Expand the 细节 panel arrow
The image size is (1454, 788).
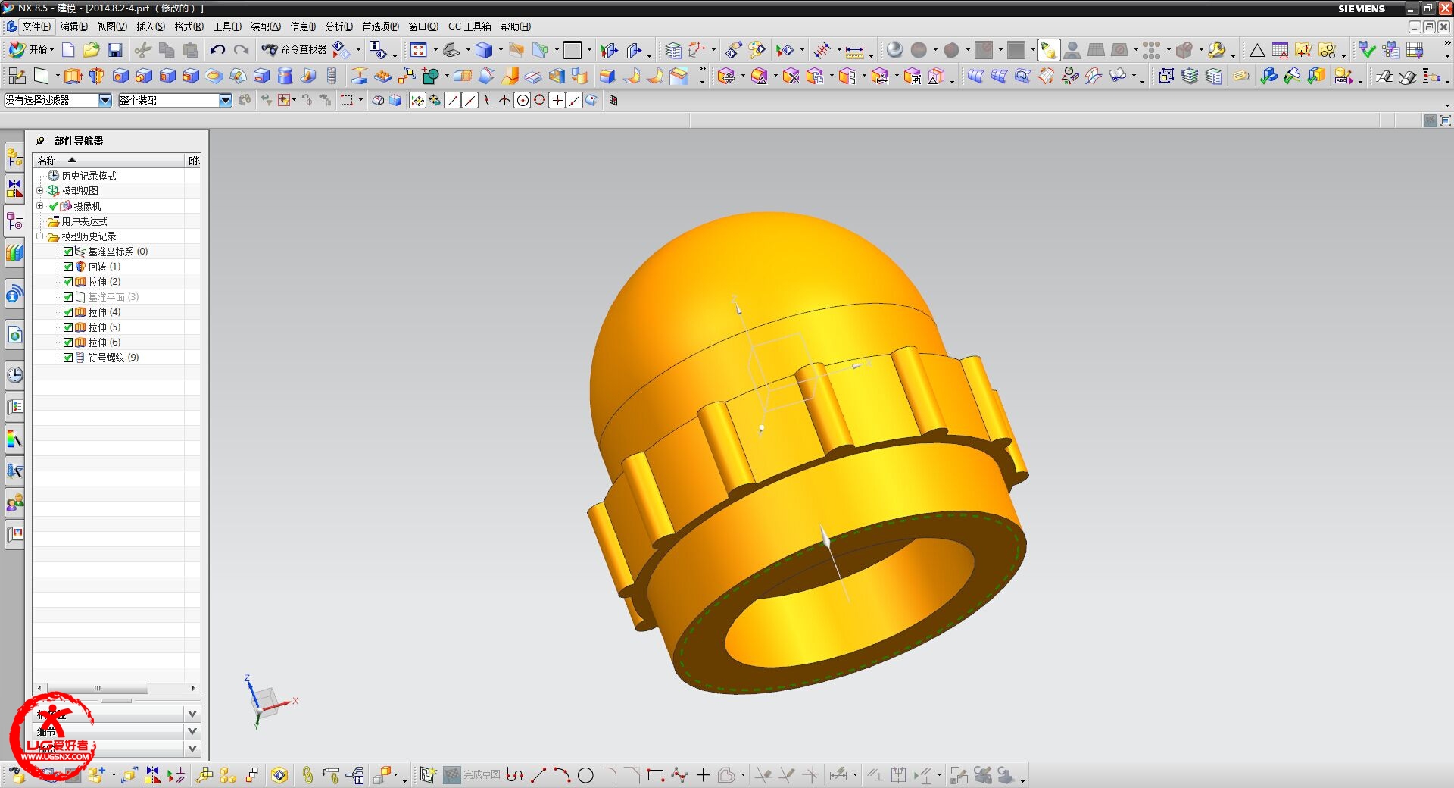tap(192, 731)
